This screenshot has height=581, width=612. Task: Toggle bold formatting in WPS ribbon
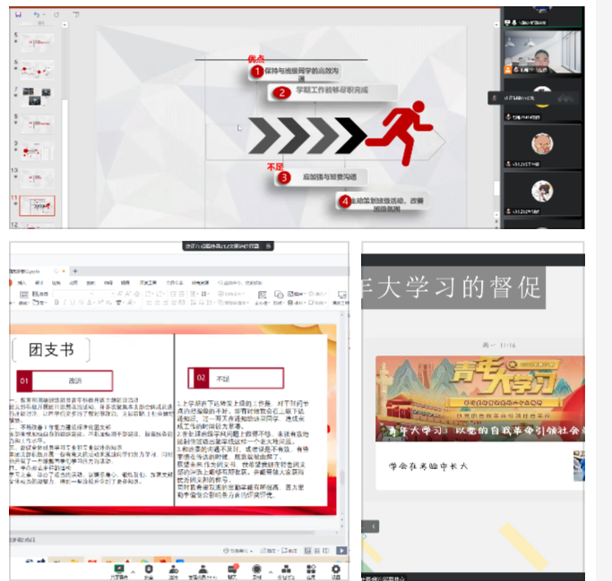click(x=56, y=303)
